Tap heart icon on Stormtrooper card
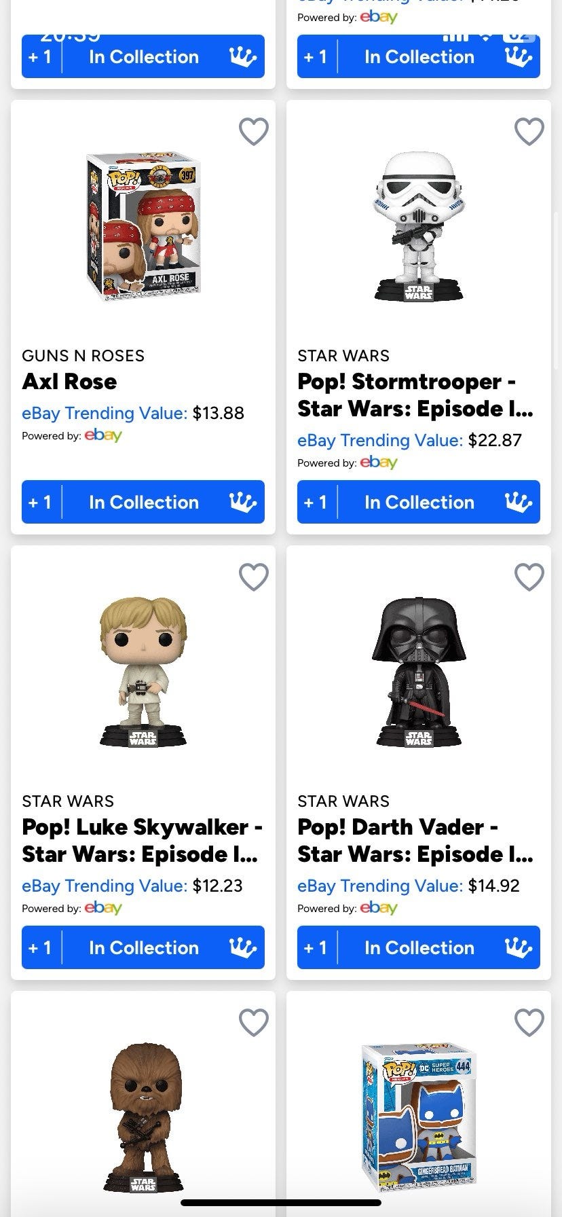 coord(529,132)
